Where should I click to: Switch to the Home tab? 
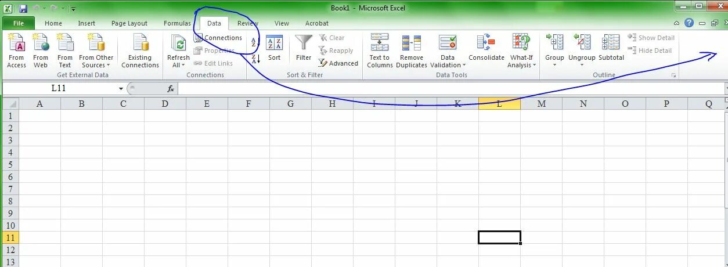click(53, 23)
